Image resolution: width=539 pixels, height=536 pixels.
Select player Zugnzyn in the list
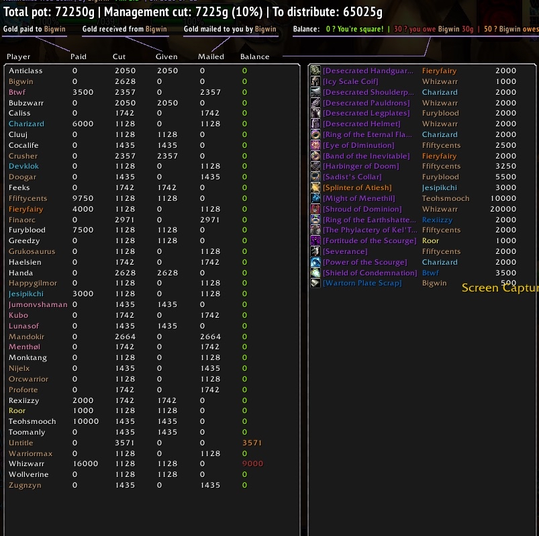(25, 485)
